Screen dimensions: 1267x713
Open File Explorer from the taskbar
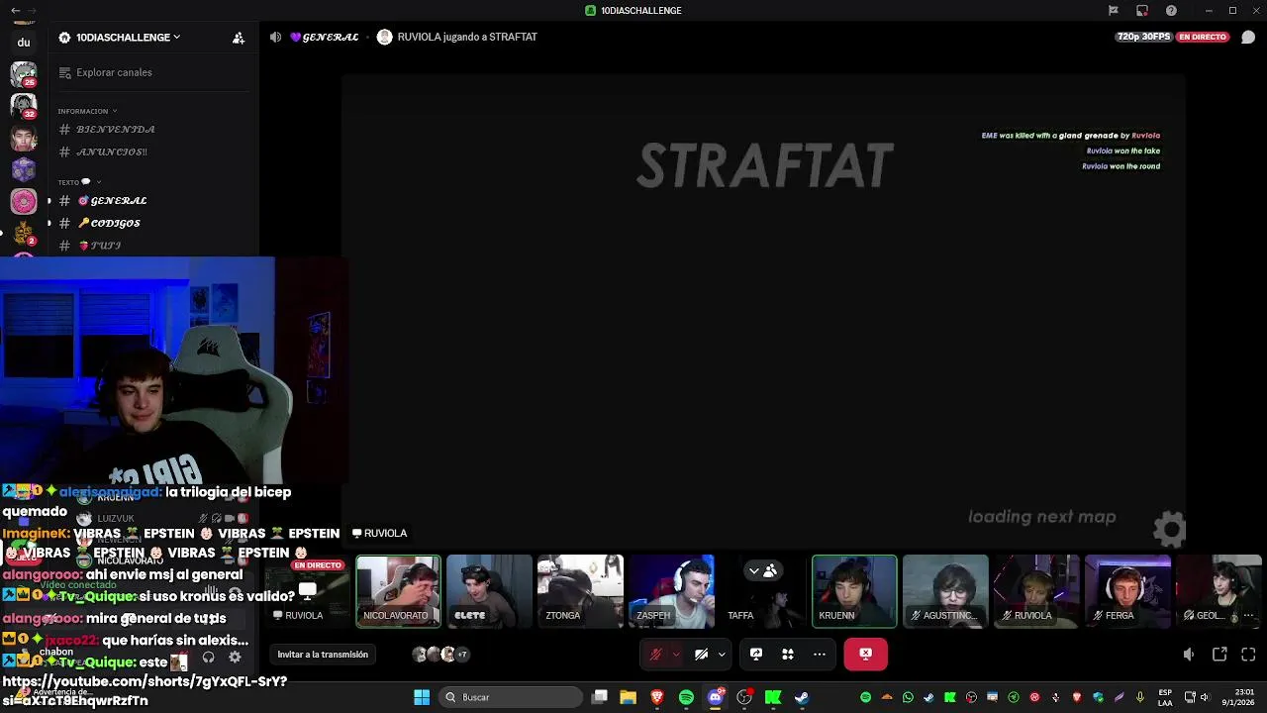628,697
